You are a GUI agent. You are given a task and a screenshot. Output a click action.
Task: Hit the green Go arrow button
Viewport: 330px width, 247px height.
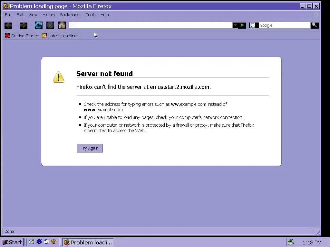coord(242,25)
